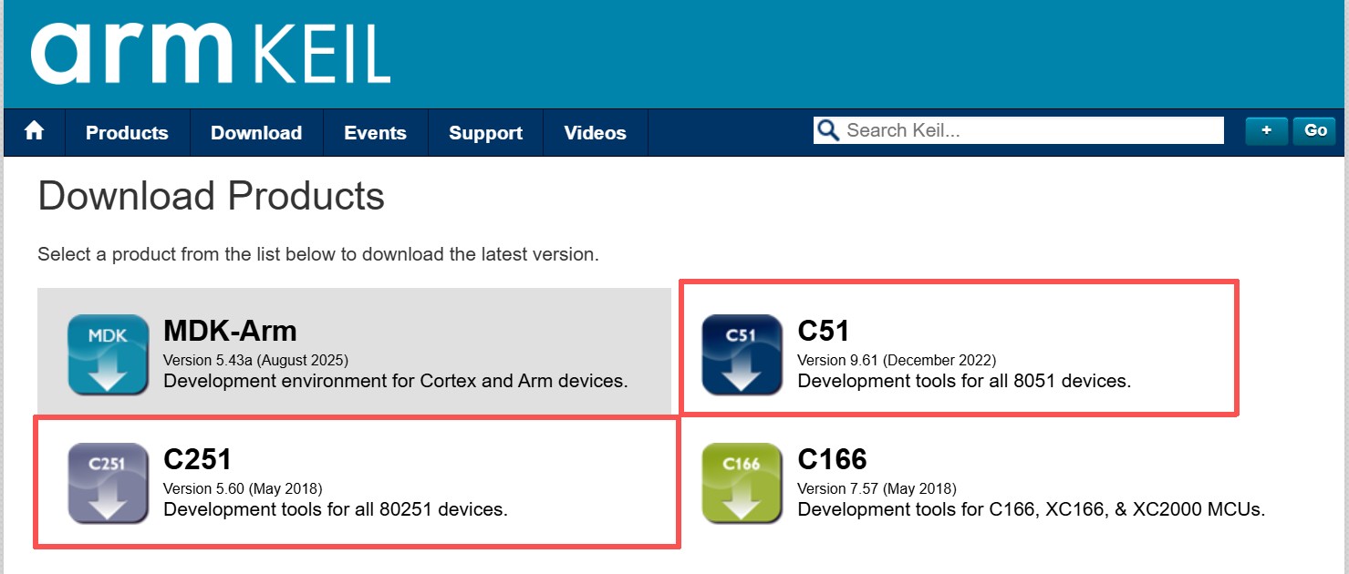The image size is (1349, 574).
Task: Click the search magnifier icon
Action: (x=828, y=130)
